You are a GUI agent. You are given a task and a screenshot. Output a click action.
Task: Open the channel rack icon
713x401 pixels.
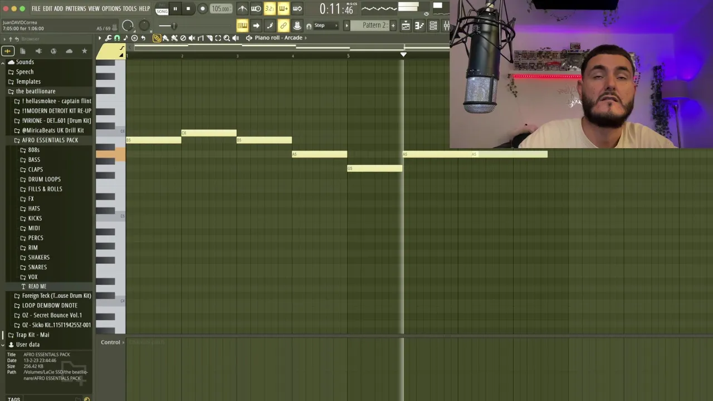click(433, 26)
